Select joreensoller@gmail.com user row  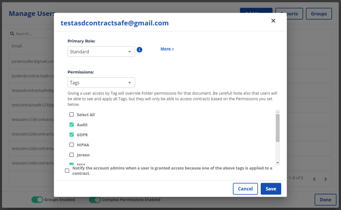(x=32, y=62)
